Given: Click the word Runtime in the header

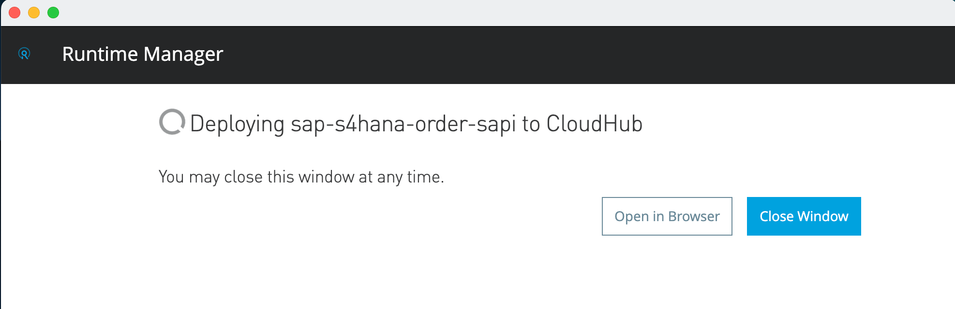Looking at the screenshot, I should 100,54.
